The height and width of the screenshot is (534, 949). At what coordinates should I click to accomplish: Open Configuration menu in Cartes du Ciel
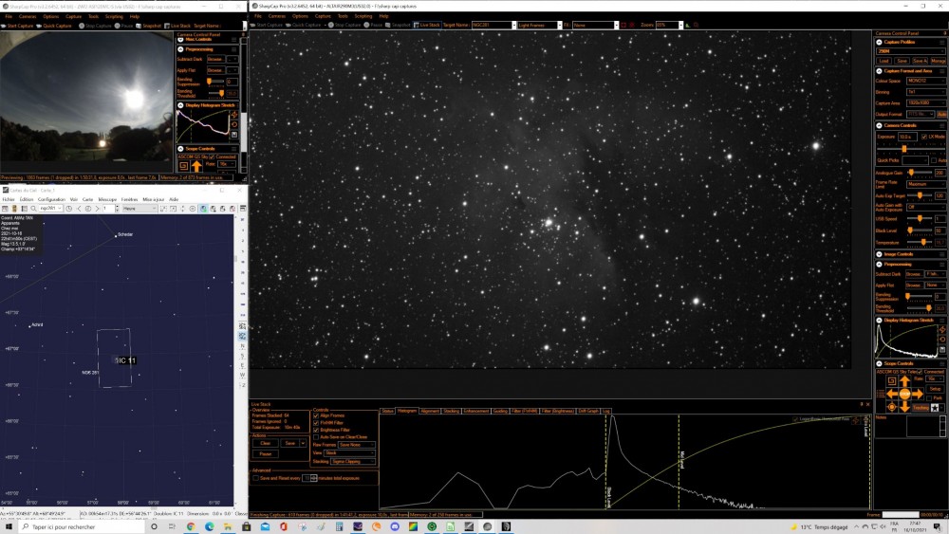click(51, 199)
